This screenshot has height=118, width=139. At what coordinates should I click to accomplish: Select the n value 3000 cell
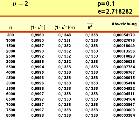[x=10, y=62]
